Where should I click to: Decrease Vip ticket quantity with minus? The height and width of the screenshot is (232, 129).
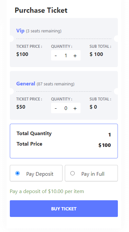point(56,56)
